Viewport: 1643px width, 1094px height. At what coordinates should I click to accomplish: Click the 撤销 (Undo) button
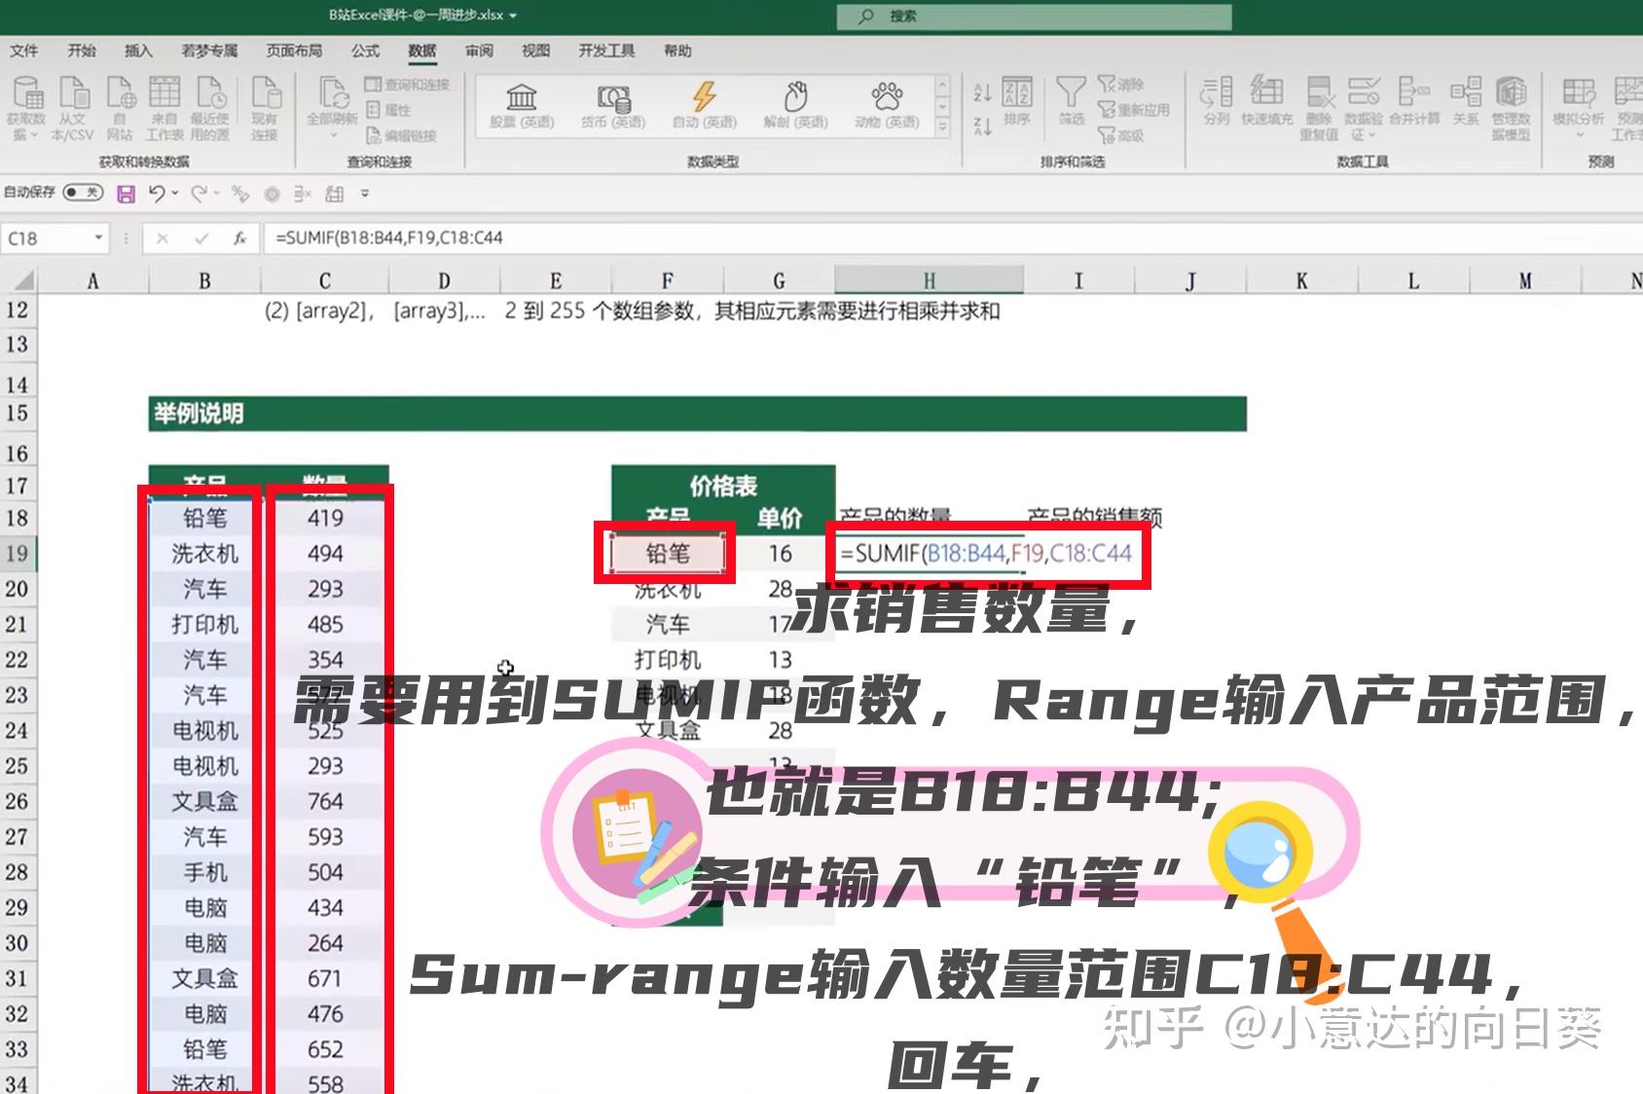[159, 194]
